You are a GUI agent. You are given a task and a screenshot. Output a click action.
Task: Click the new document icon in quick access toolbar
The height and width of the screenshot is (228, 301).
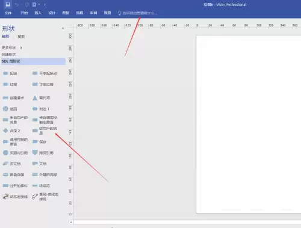34,4
